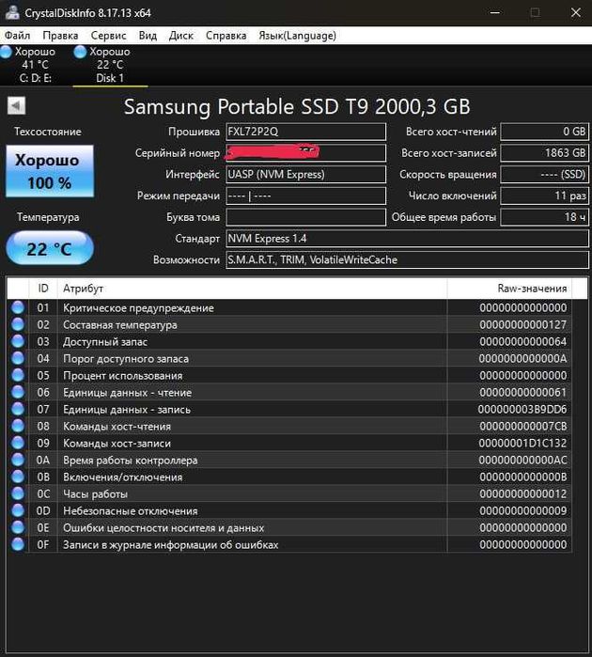Click the CrystalDiskInfo app icon in title bar

pyautogui.click(x=11, y=12)
